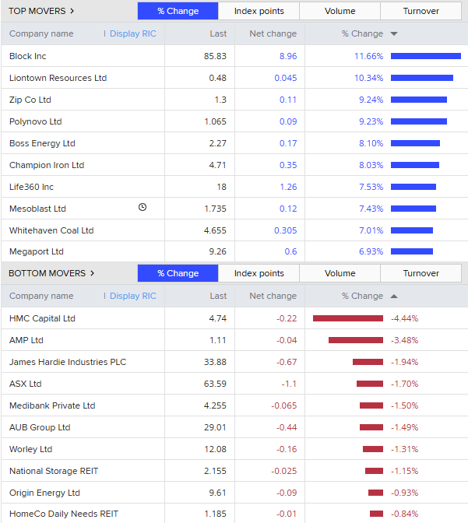Click the clock icon beside Mesoblast Ltd

point(143,207)
